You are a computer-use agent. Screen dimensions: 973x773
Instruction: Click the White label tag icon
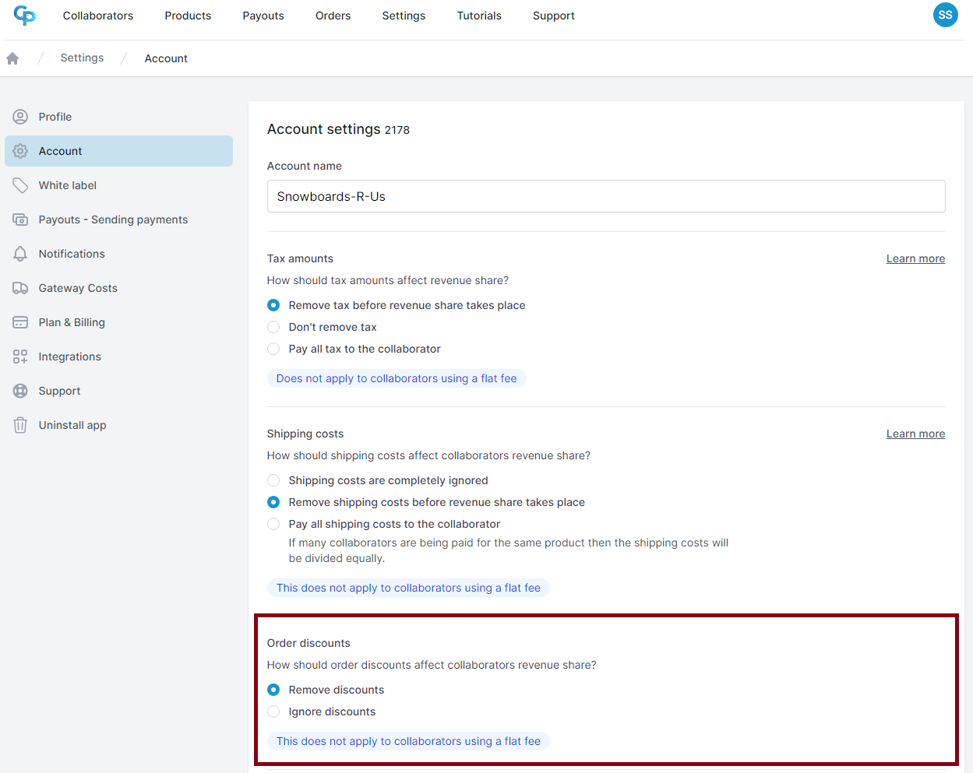20,185
